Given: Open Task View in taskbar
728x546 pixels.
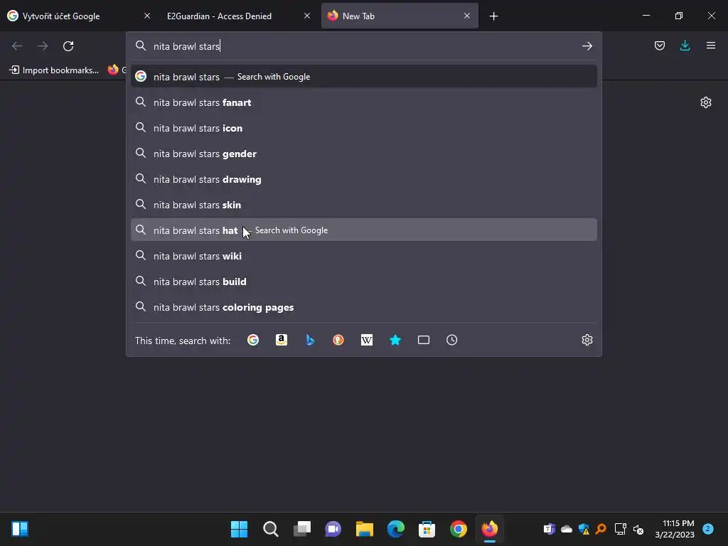Looking at the screenshot, I should [301, 529].
